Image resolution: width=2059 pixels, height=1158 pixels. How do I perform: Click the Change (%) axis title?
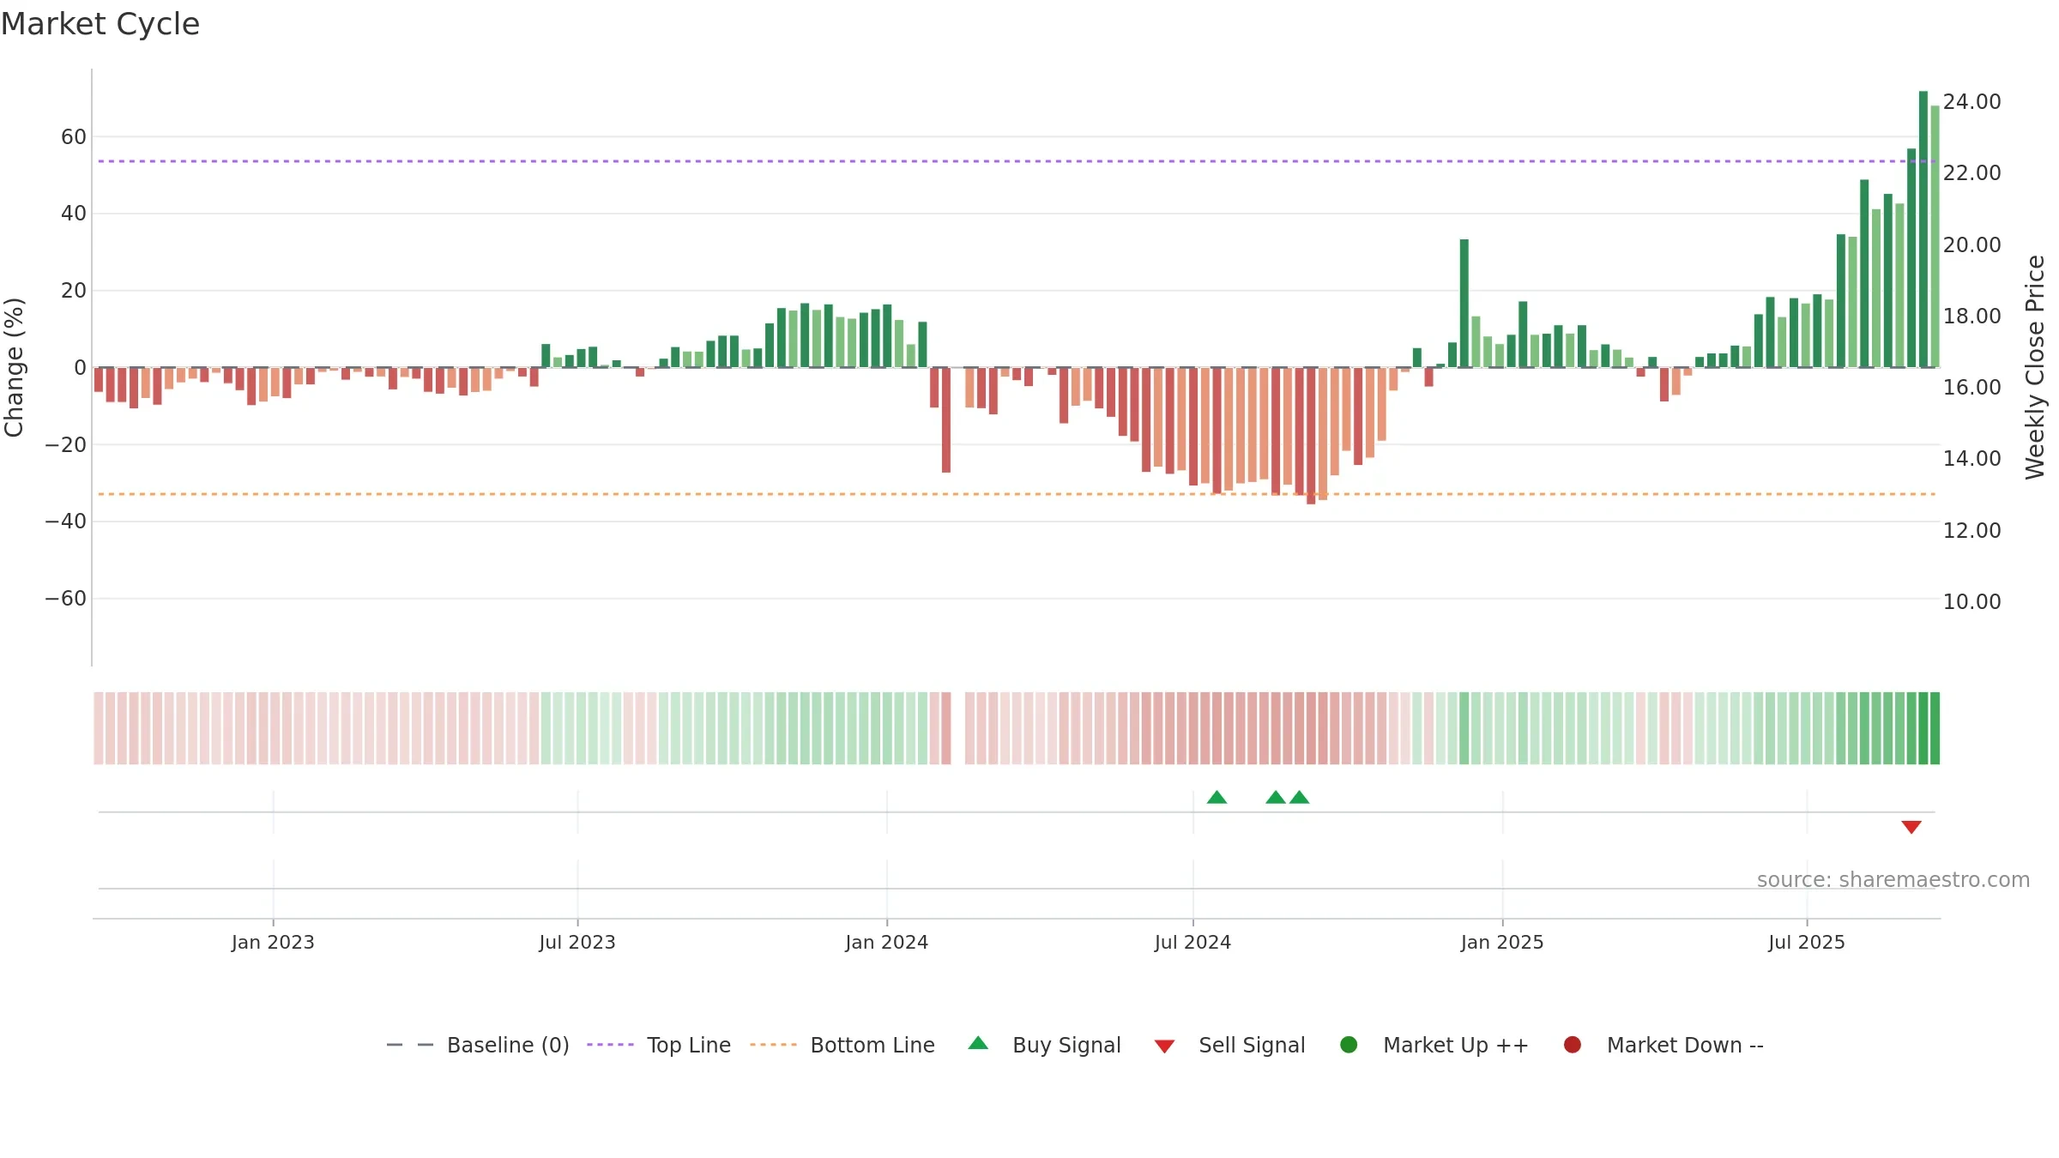(x=14, y=367)
